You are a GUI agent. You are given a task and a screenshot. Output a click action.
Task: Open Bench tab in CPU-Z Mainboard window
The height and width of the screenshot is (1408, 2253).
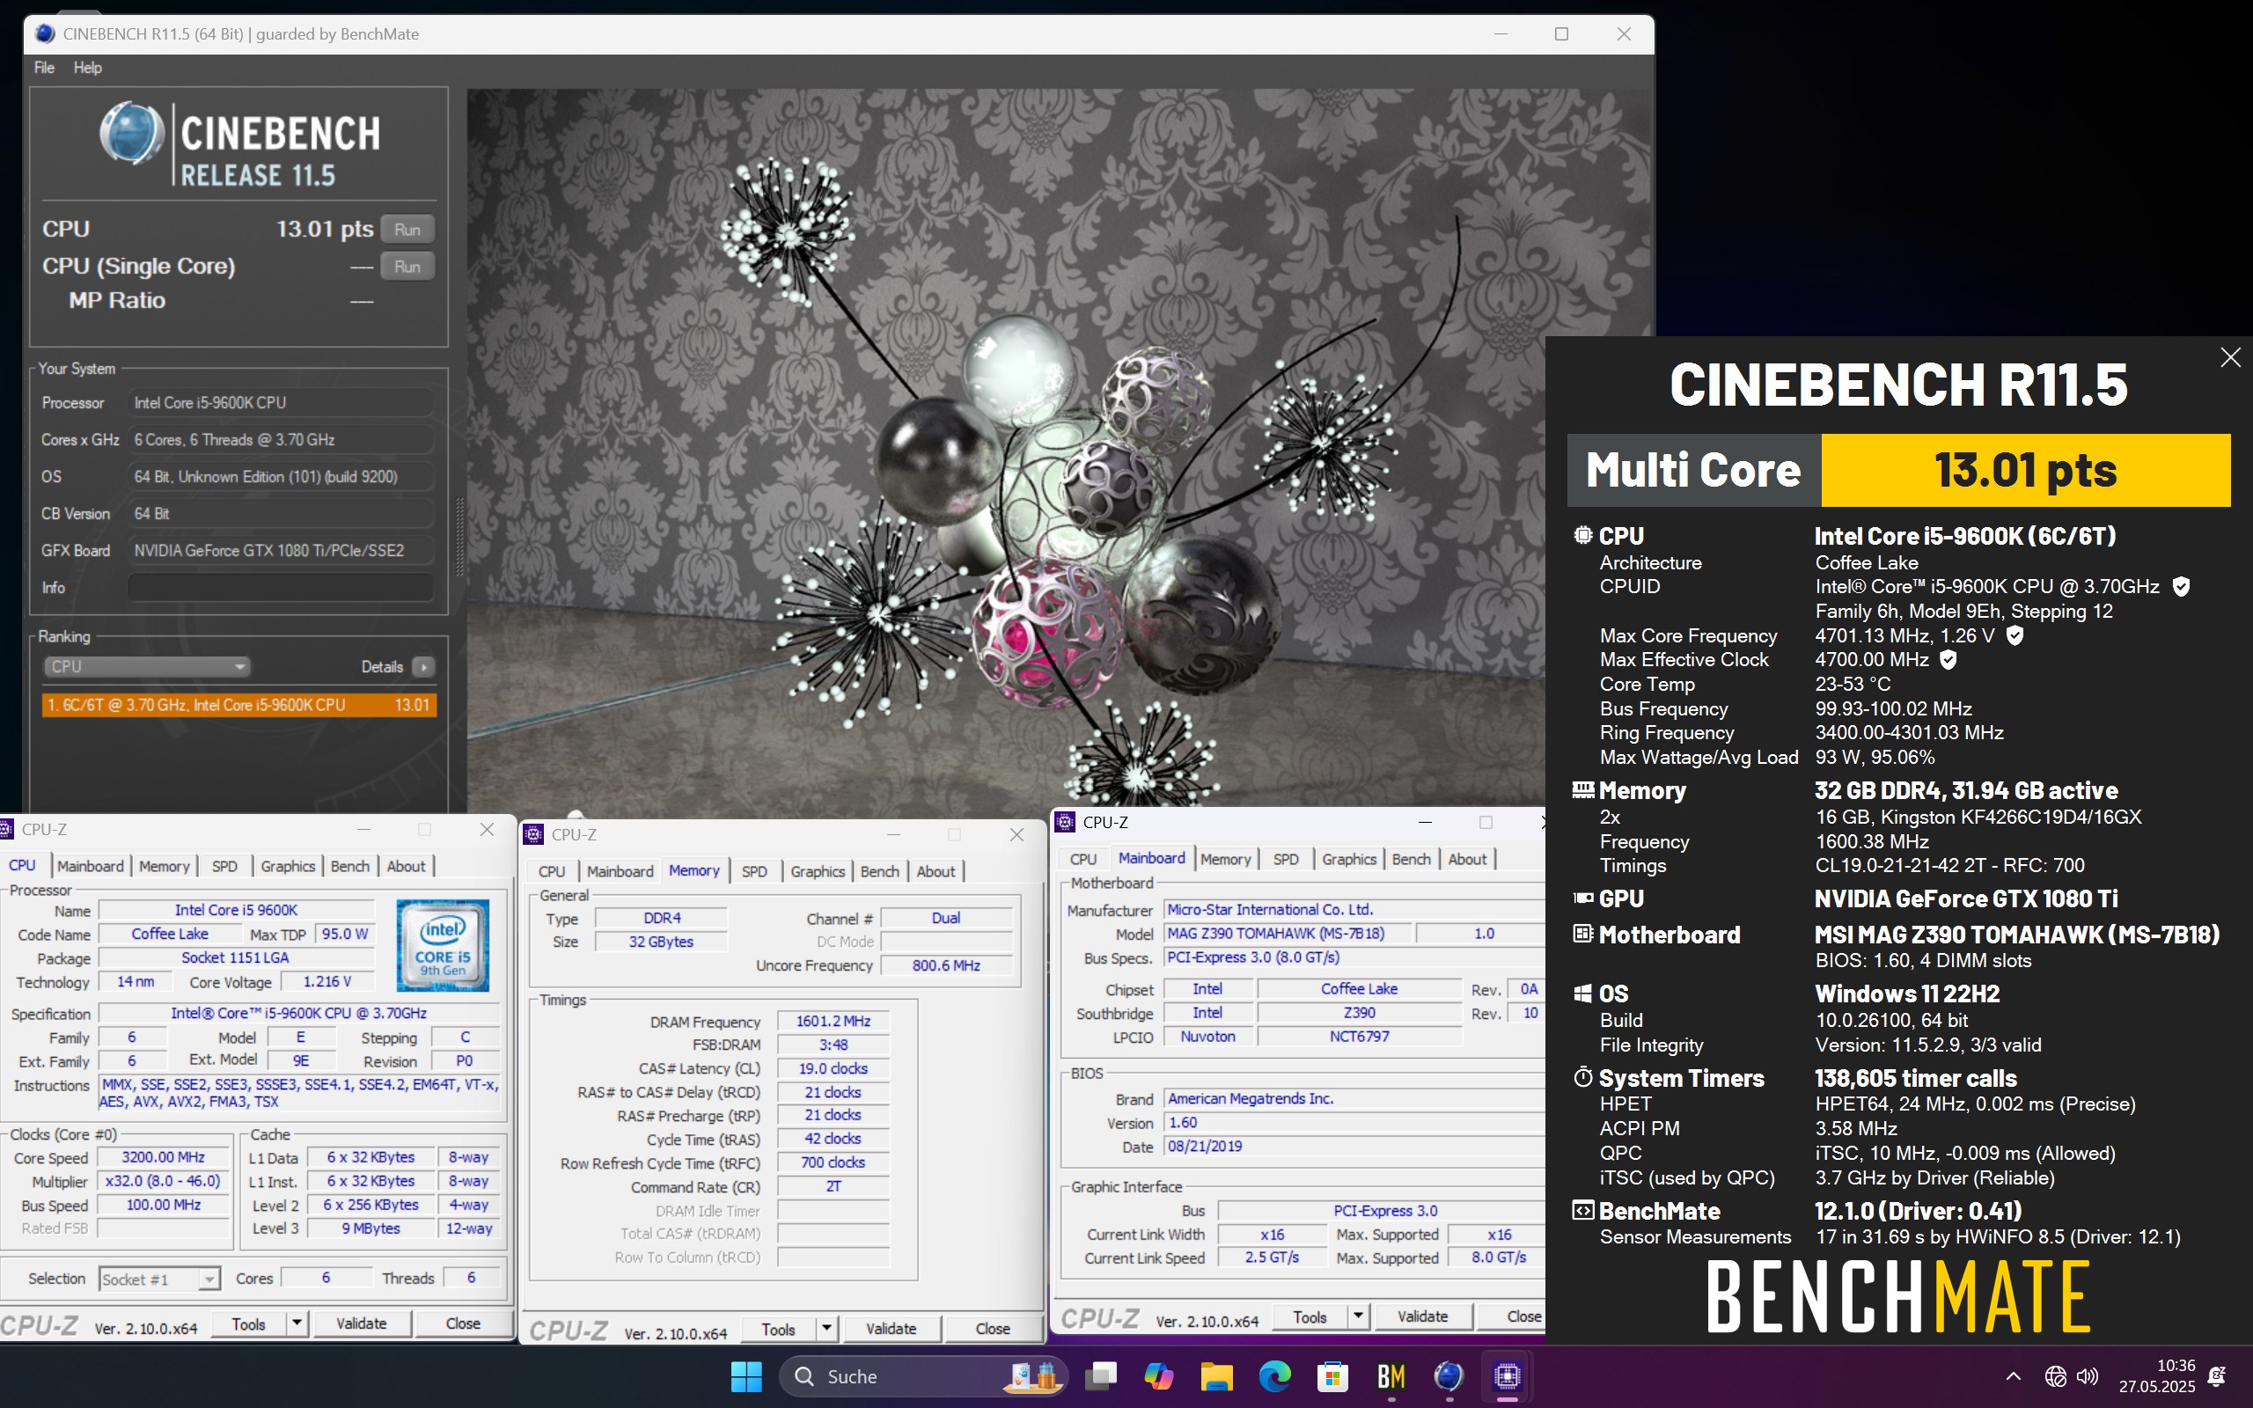(x=1411, y=860)
